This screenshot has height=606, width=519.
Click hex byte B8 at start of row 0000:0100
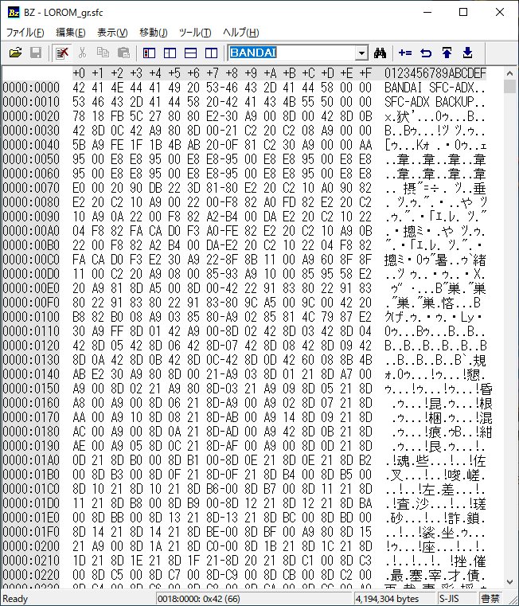(79, 317)
